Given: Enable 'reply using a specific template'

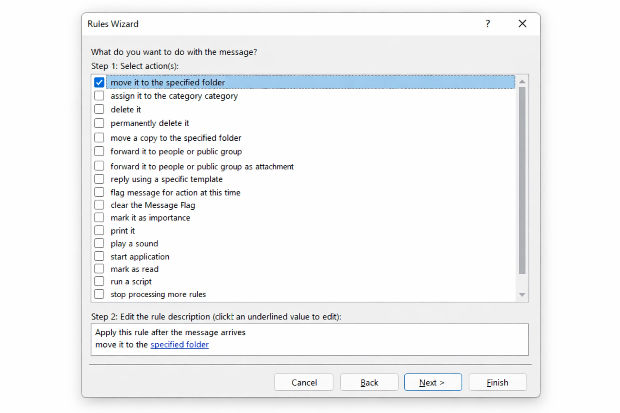Looking at the screenshot, I should [x=99, y=179].
